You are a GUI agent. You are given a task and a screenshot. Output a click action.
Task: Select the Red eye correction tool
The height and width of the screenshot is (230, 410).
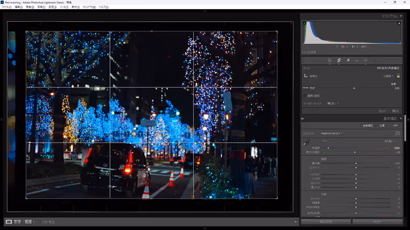pyautogui.click(x=357, y=60)
